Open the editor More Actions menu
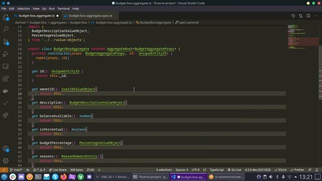322x181 pixels. pyautogui.click(x=316, y=16)
